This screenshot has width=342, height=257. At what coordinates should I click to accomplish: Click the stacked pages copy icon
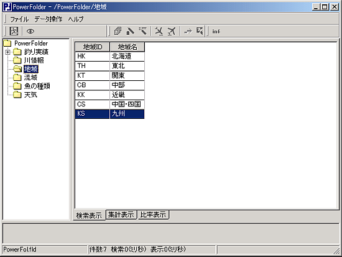[118, 31]
